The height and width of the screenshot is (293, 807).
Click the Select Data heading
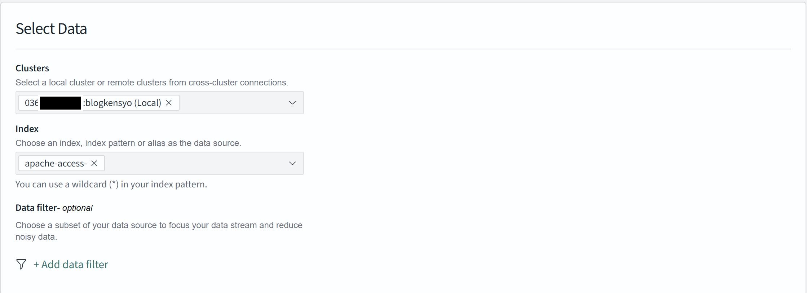click(x=51, y=29)
